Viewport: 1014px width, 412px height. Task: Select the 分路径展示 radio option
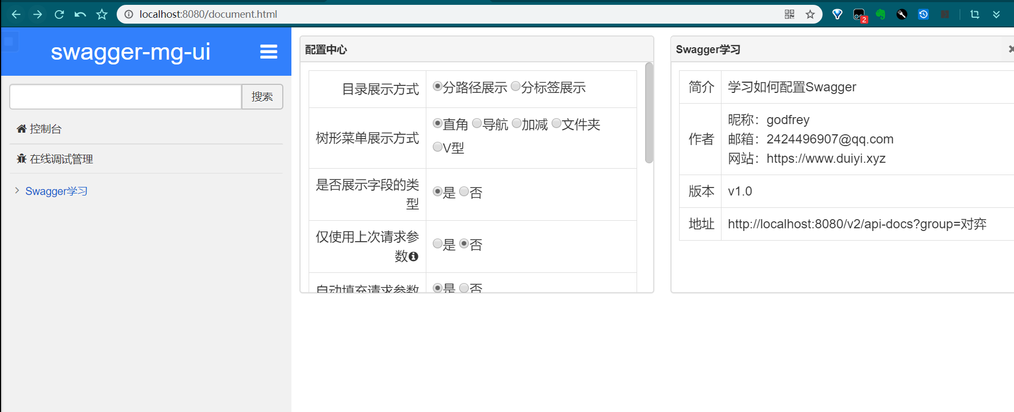438,86
